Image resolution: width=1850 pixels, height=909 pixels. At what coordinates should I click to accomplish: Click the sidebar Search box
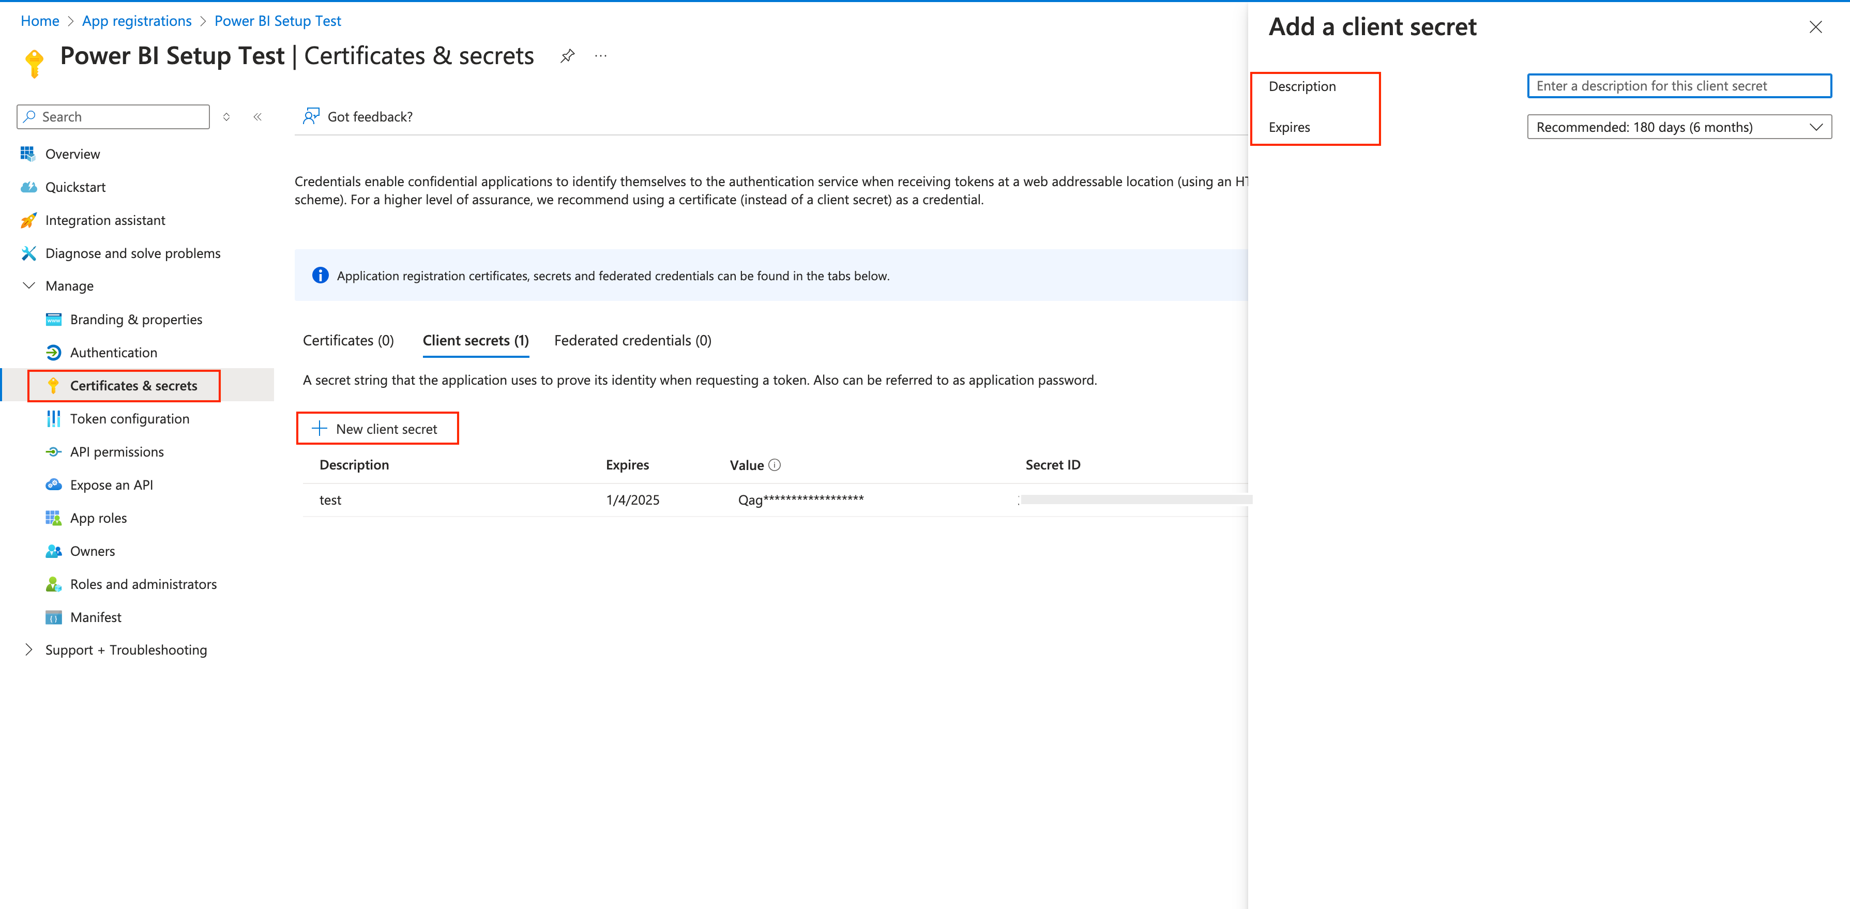tap(113, 117)
